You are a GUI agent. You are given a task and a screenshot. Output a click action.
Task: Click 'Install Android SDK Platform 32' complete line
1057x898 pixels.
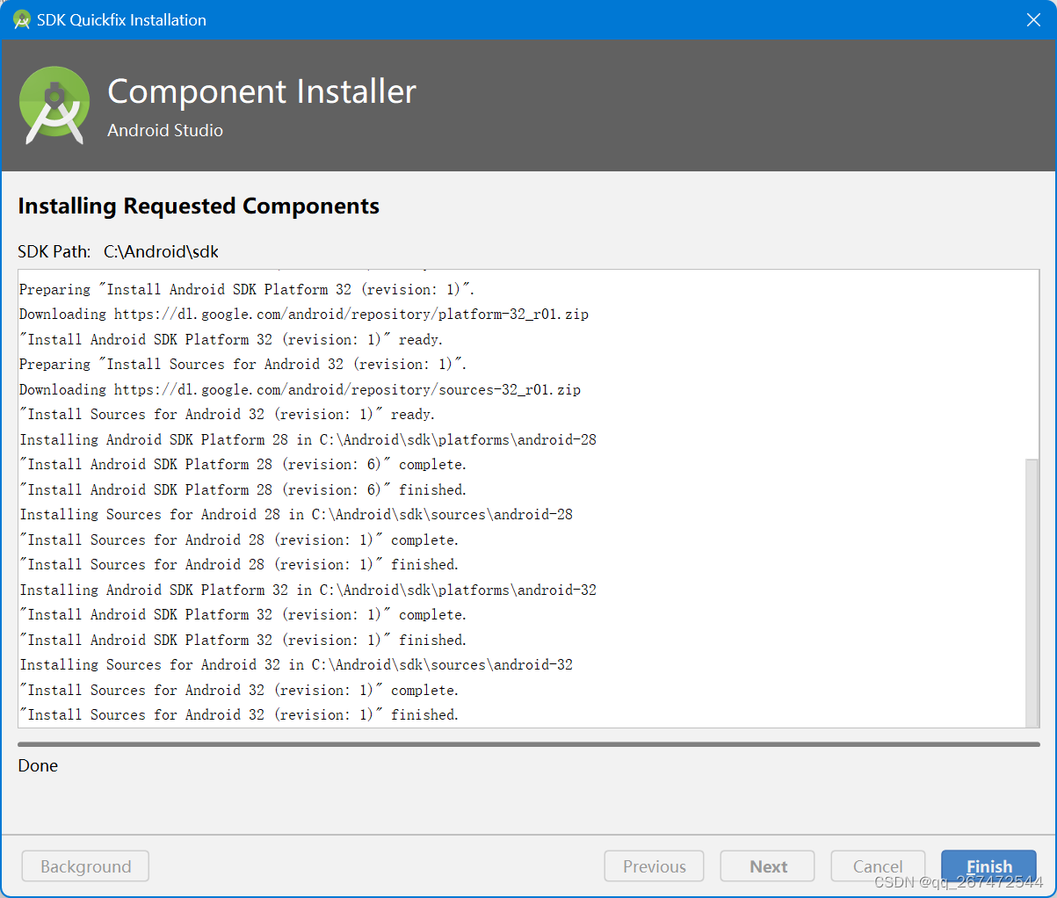click(243, 614)
